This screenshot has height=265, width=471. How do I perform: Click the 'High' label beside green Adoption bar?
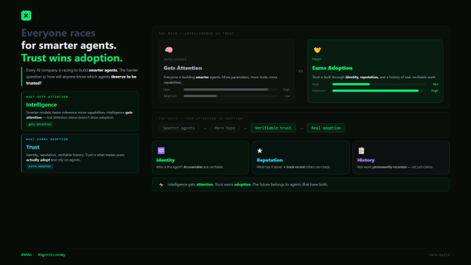435,91
